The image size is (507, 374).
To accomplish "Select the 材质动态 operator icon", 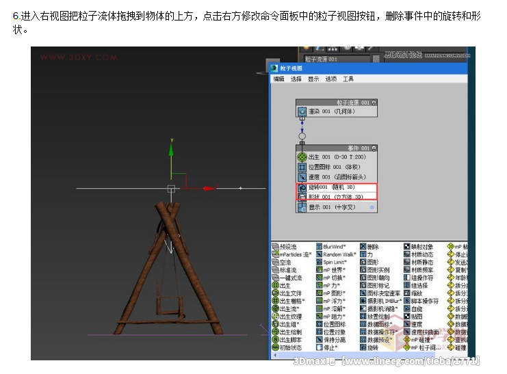I will point(407,254).
